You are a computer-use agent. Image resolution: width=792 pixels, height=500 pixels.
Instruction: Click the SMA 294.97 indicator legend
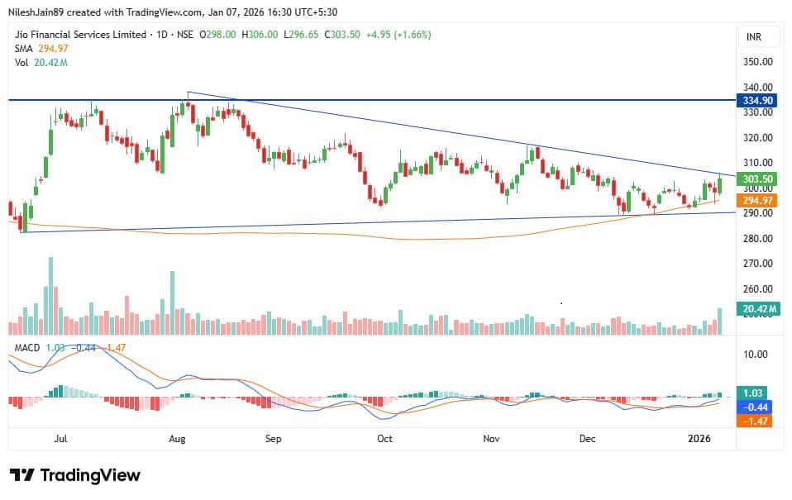pos(41,49)
